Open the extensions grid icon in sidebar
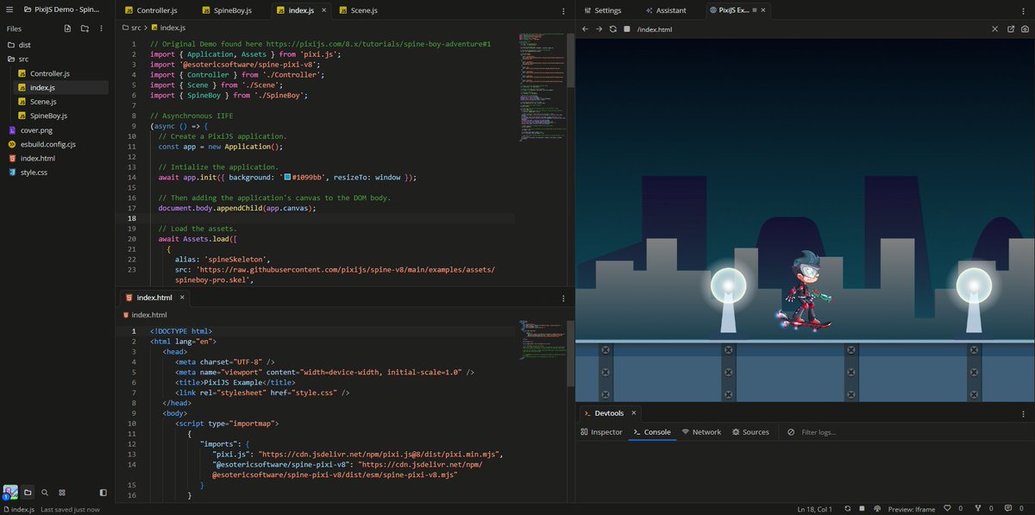Viewport: 1035px width, 515px height. [62, 493]
